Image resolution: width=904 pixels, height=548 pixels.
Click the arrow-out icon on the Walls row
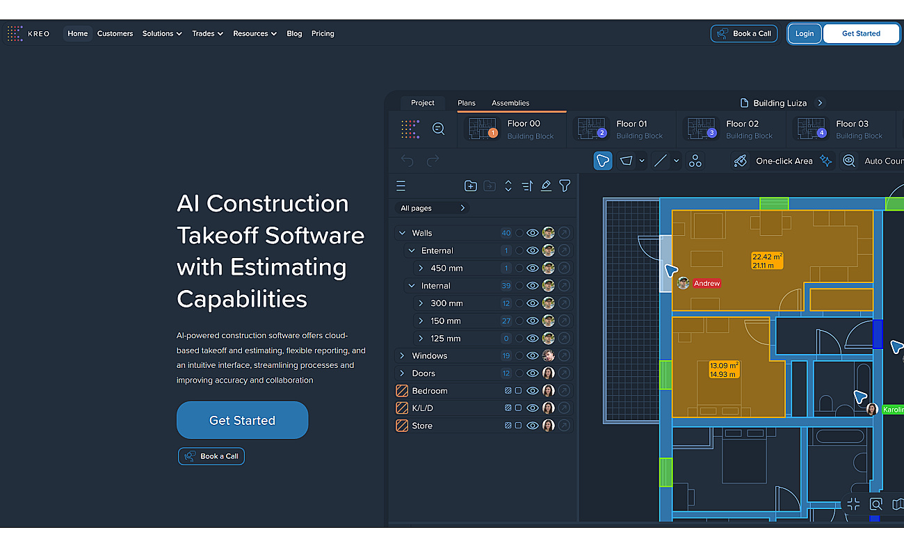pyautogui.click(x=564, y=233)
